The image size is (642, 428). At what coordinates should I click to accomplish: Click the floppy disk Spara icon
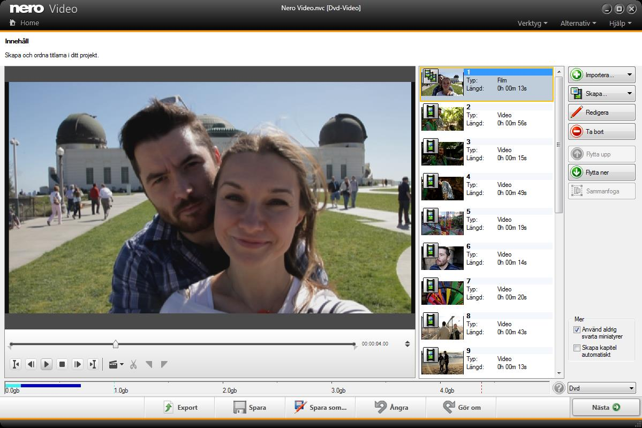[239, 407]
